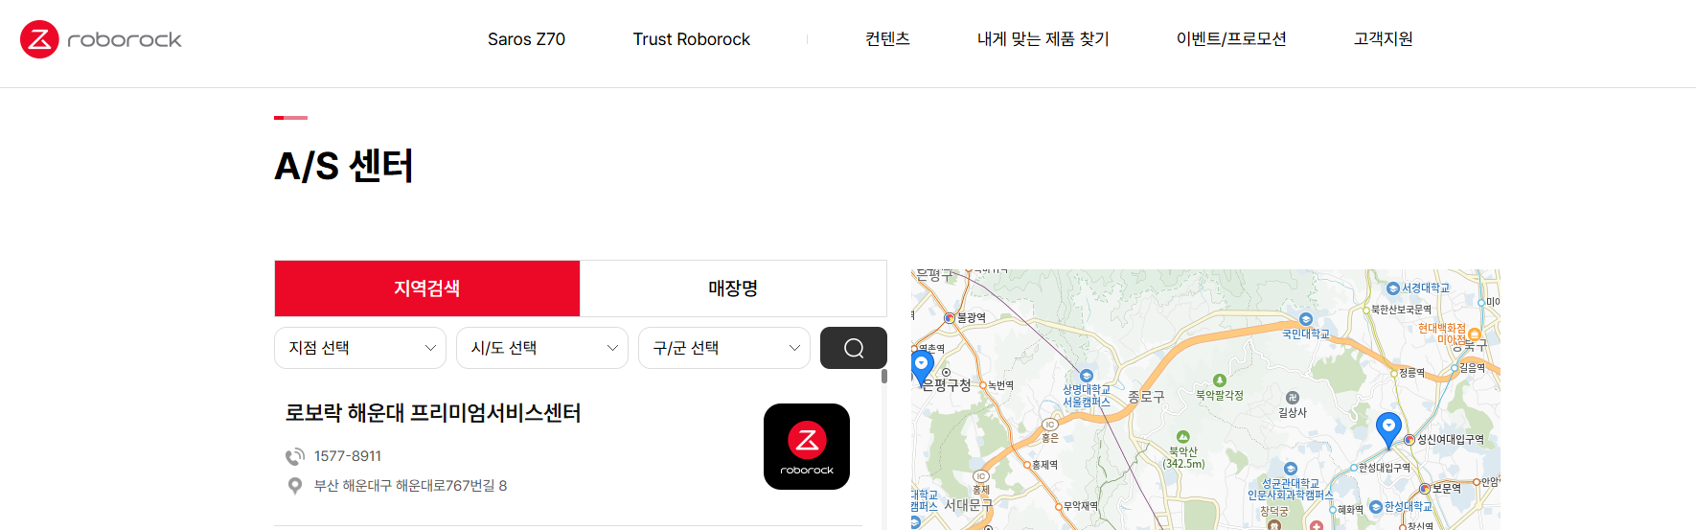
Task: Click the 종로구 district label on map
Action: point(1146,396)
